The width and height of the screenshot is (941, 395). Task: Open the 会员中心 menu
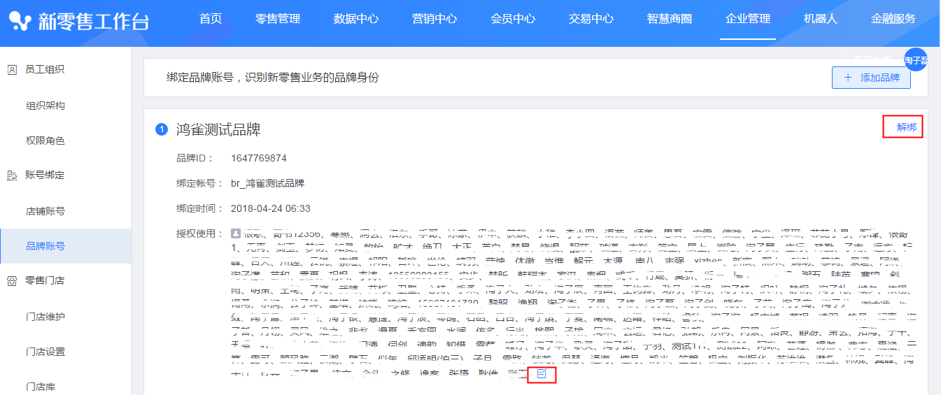pyautogui.click(x=513, y=19)
